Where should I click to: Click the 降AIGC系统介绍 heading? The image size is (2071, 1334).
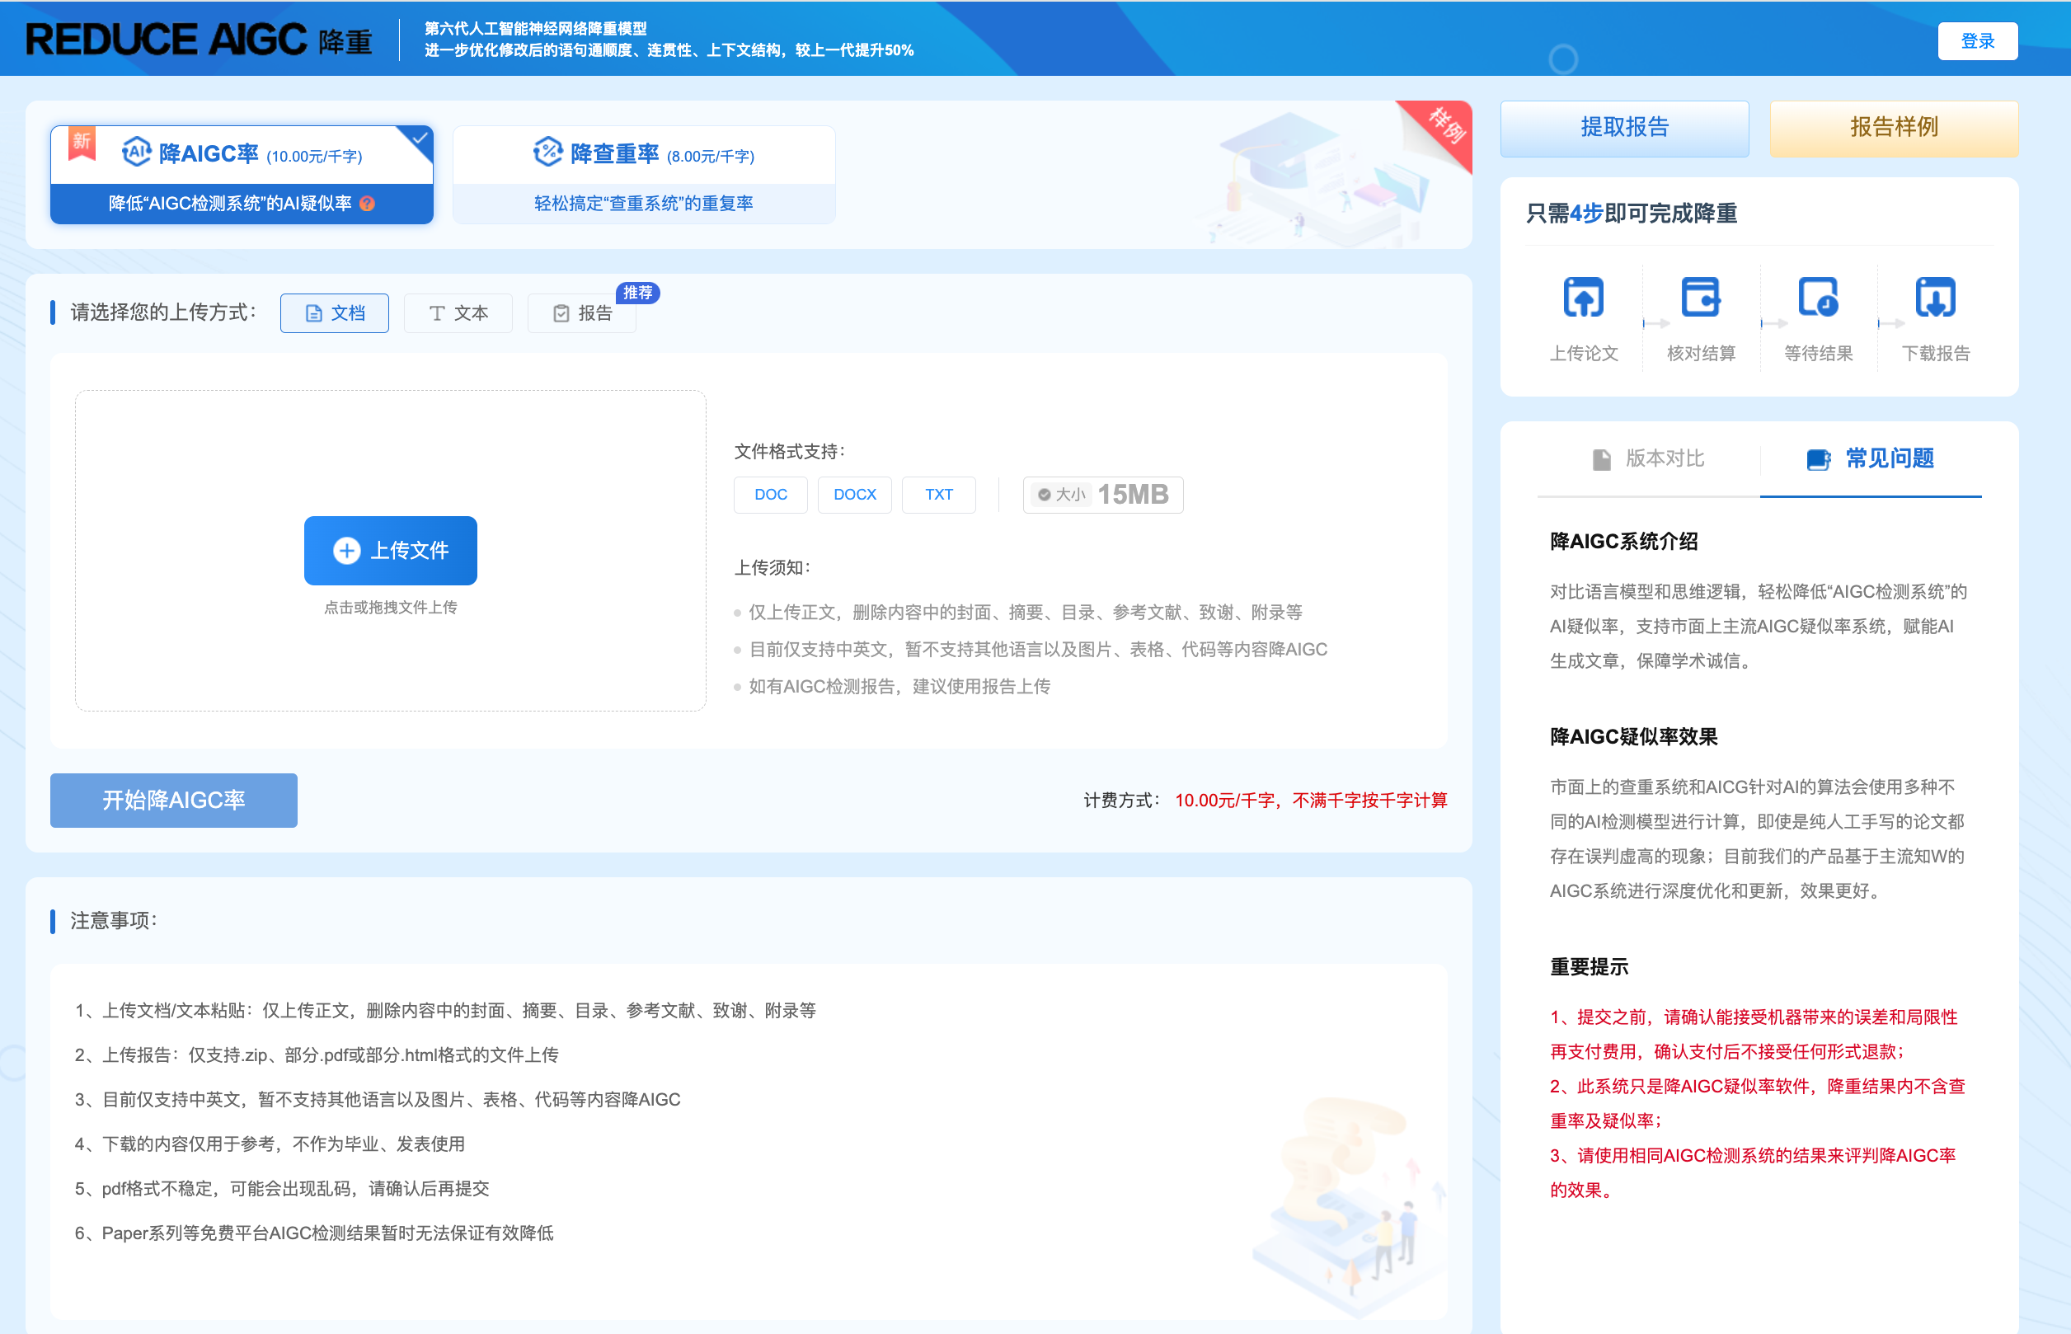[1624, 542]
